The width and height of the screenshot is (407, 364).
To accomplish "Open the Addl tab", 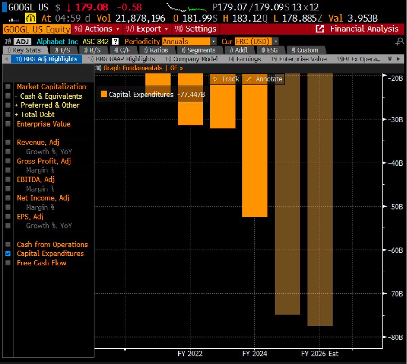I will point(239,50).
